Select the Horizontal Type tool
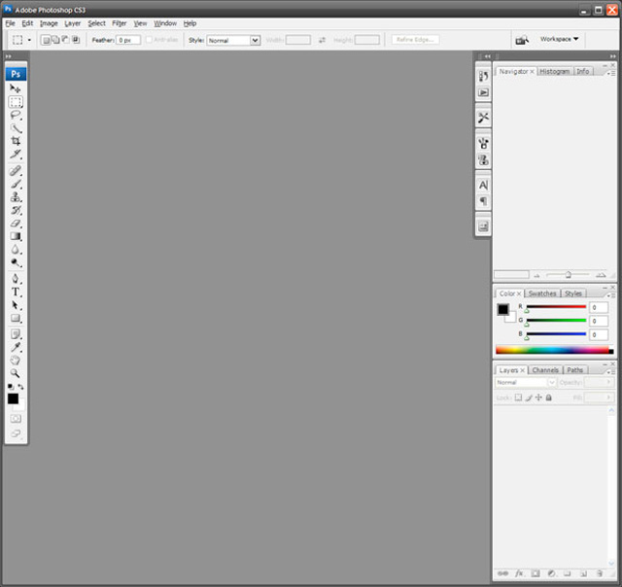The height and width of the screenshot is (587, 622). 16,292
